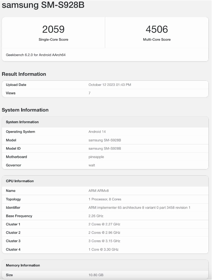Viewport: 212px width, 280px height.
Task: Click the Cluster 4 frequency value
Action: click(x=104, y=249)
